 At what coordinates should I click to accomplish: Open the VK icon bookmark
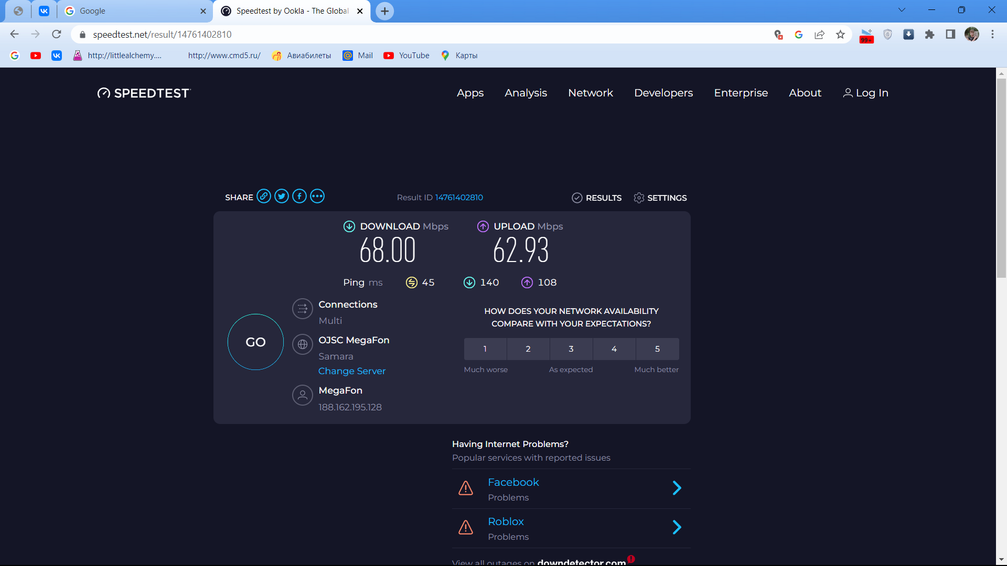(x=57, y=56)
